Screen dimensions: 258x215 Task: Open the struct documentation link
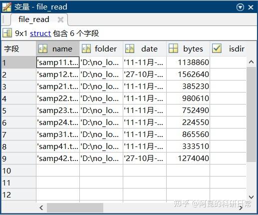[40, 33]
